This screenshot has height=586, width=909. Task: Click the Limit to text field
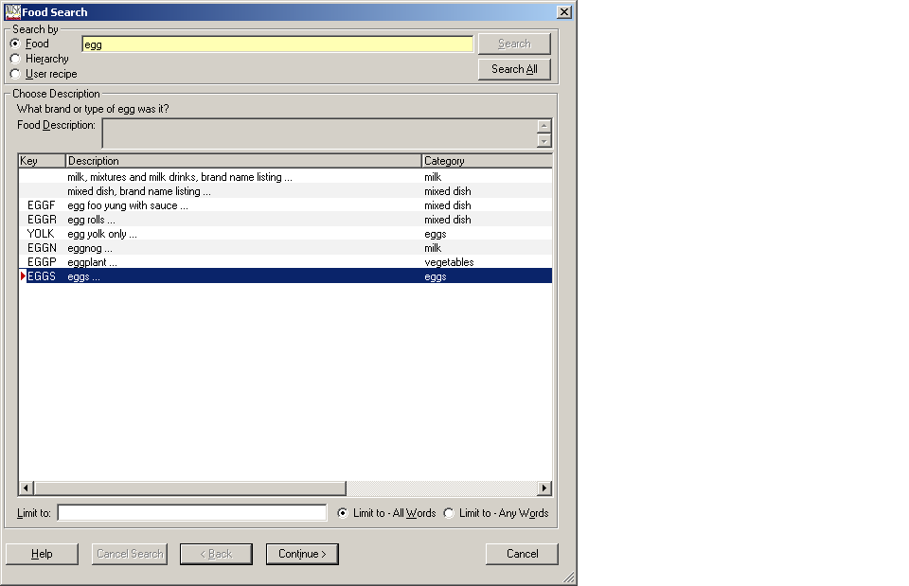coord(192,512)
